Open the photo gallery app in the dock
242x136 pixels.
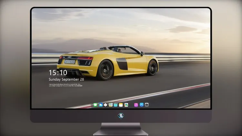pos(126,105)
